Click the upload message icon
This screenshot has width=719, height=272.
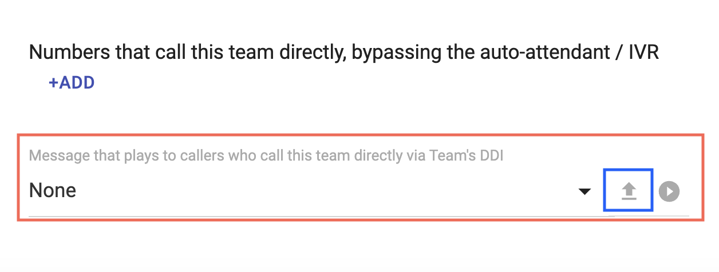pyautogui.click(x=629, y=191)
